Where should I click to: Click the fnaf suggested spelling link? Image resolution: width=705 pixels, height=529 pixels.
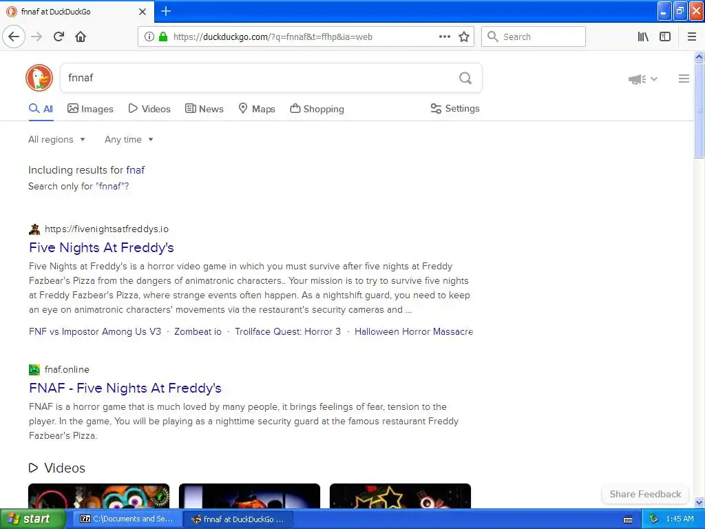pyautogui.click(x=136, y=170)
